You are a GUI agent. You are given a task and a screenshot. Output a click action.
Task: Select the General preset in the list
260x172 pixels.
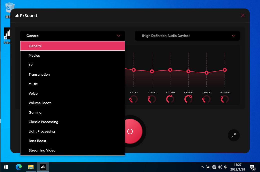pos(72,46)
